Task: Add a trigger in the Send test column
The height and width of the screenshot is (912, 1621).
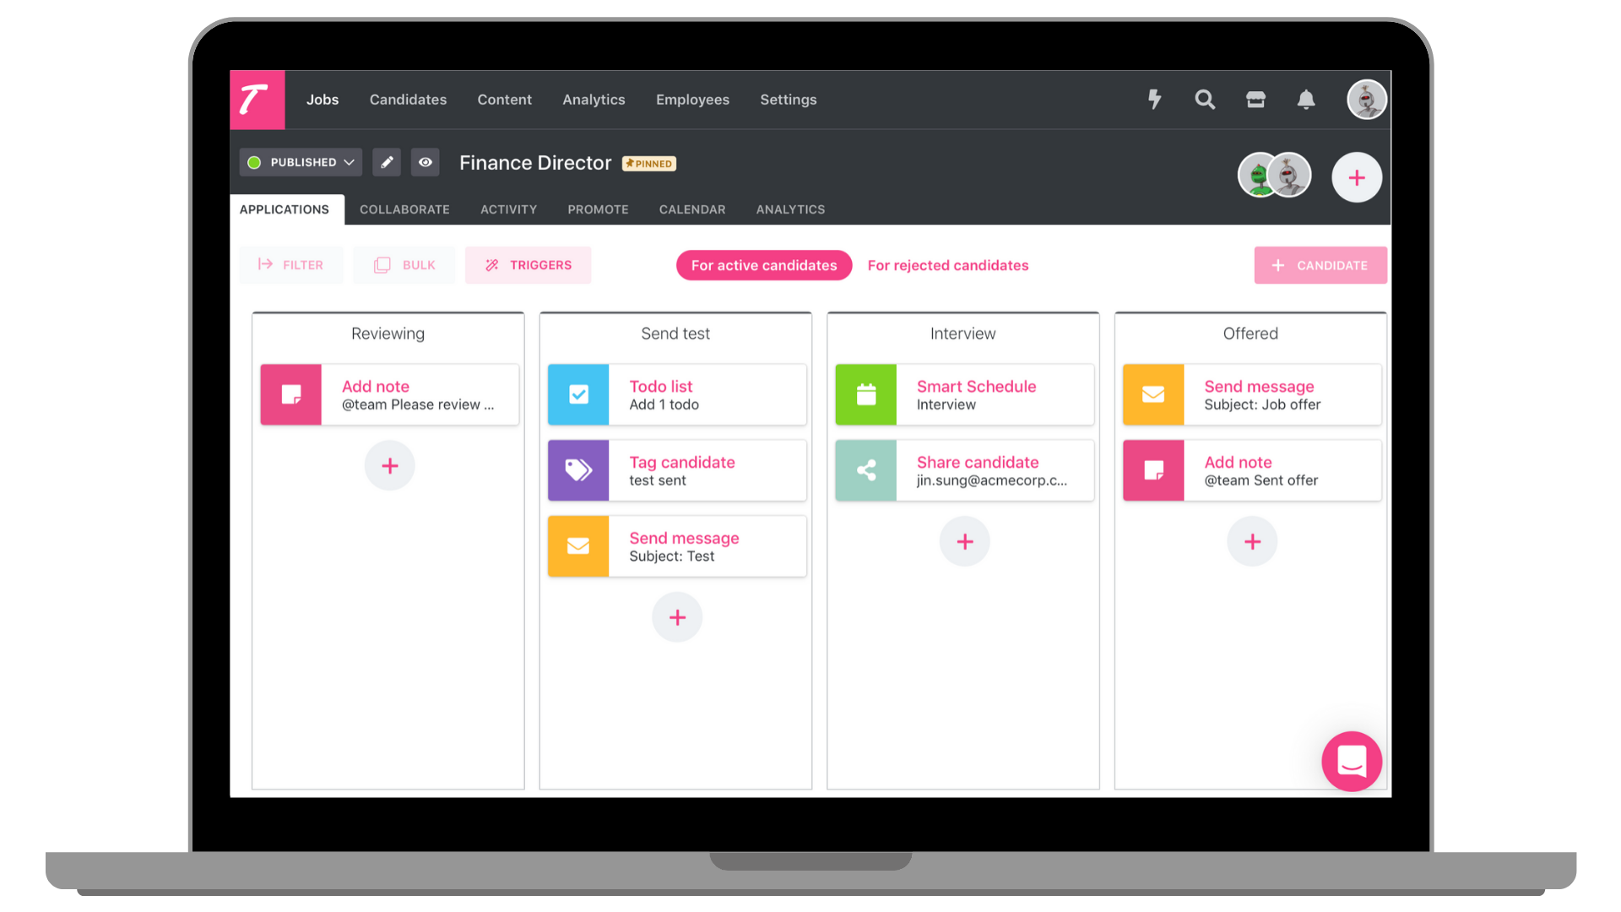Action: click(x=677, y=617)
